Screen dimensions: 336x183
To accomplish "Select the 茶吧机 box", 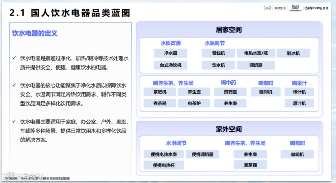I will click(x=160, y=92).
